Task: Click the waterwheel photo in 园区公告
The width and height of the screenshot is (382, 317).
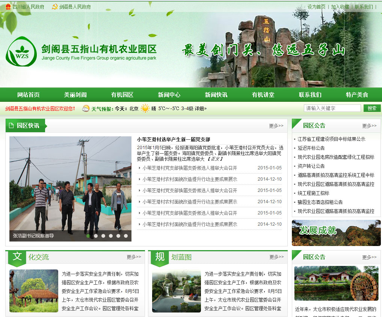Action: point(337,283)
